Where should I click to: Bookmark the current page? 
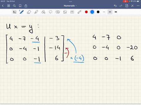pos(20,6)
